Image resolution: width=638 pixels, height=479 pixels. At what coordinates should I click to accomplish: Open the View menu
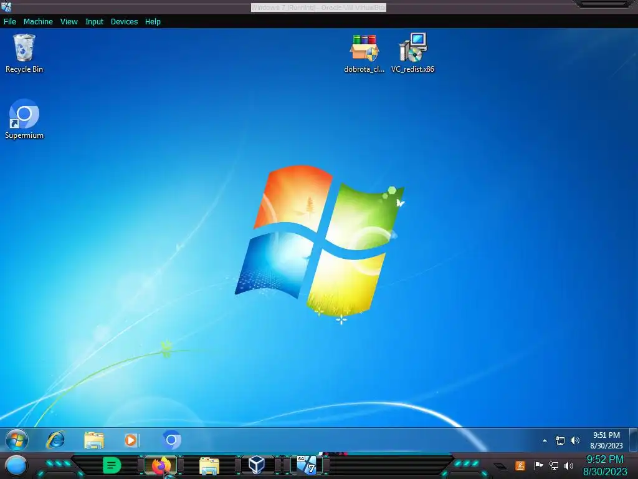[69, 22]
